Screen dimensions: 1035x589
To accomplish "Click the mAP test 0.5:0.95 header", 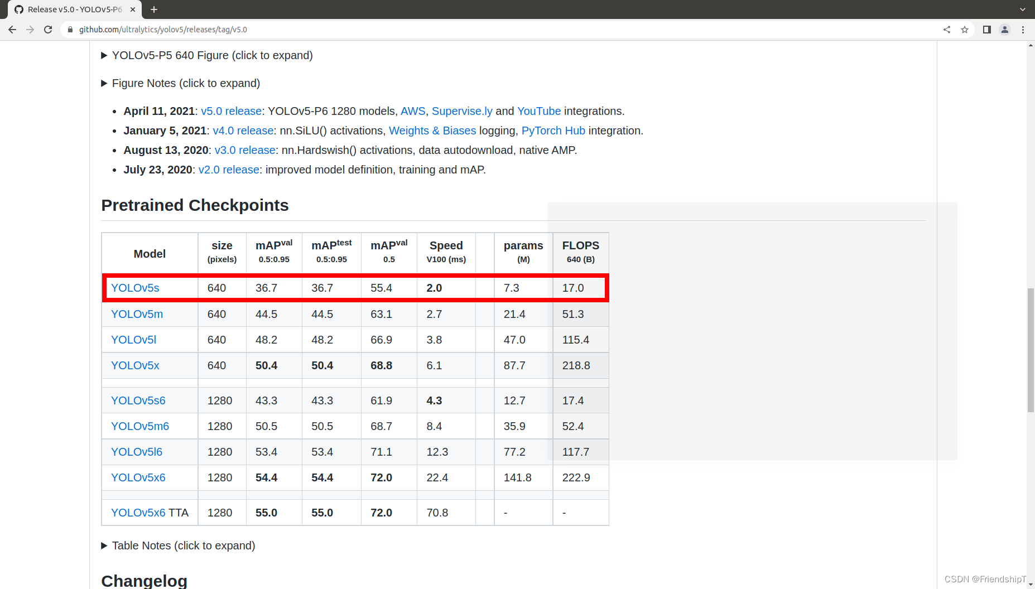I will pyautogui.click(x=331, y=252).
